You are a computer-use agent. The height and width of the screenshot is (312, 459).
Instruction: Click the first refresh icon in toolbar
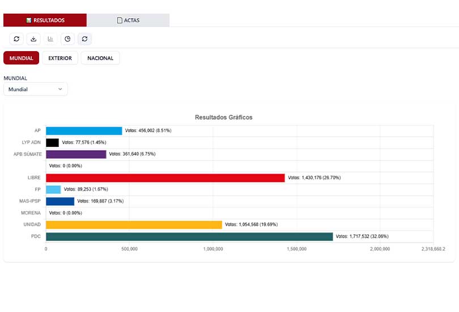tap(16, 39)
